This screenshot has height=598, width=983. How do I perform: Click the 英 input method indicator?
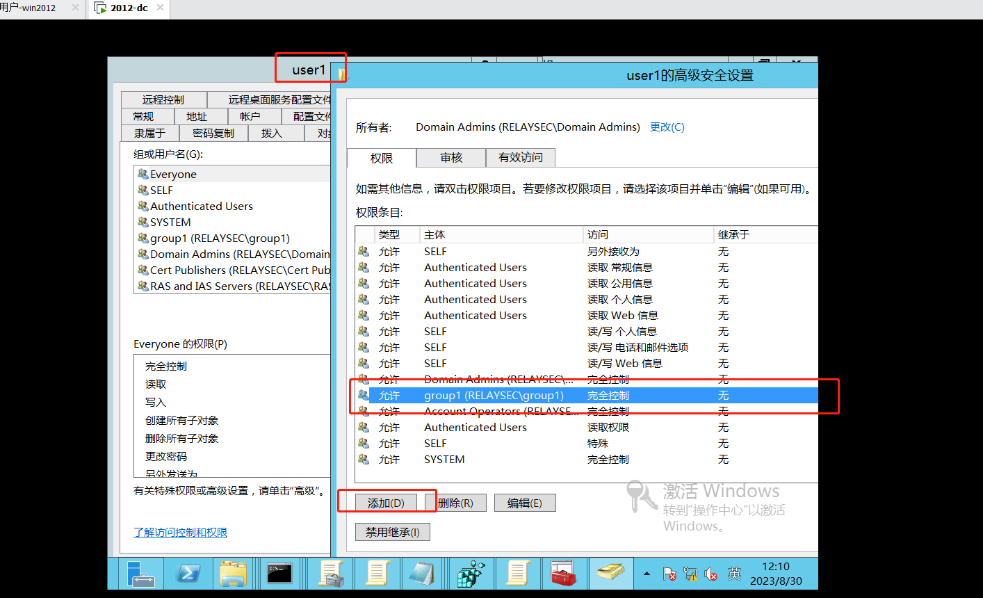point(734,574)
